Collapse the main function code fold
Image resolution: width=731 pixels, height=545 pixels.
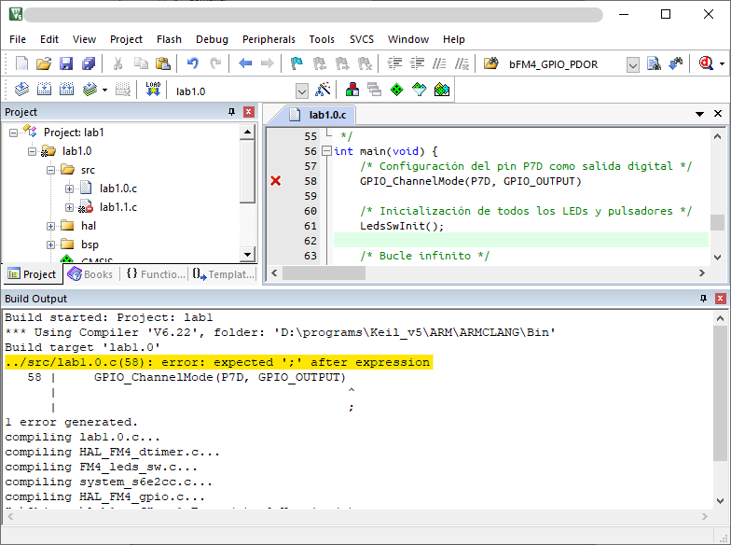(x=326, y=151)
